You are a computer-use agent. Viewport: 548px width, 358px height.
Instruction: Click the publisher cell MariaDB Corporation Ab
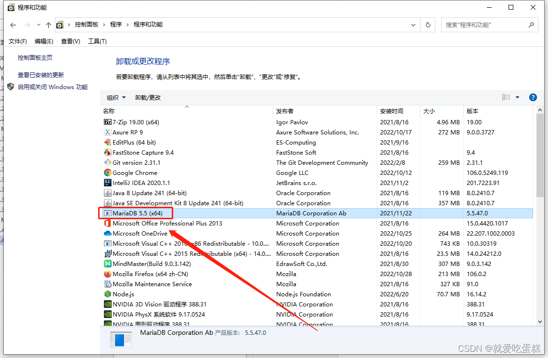click(311, 213)
